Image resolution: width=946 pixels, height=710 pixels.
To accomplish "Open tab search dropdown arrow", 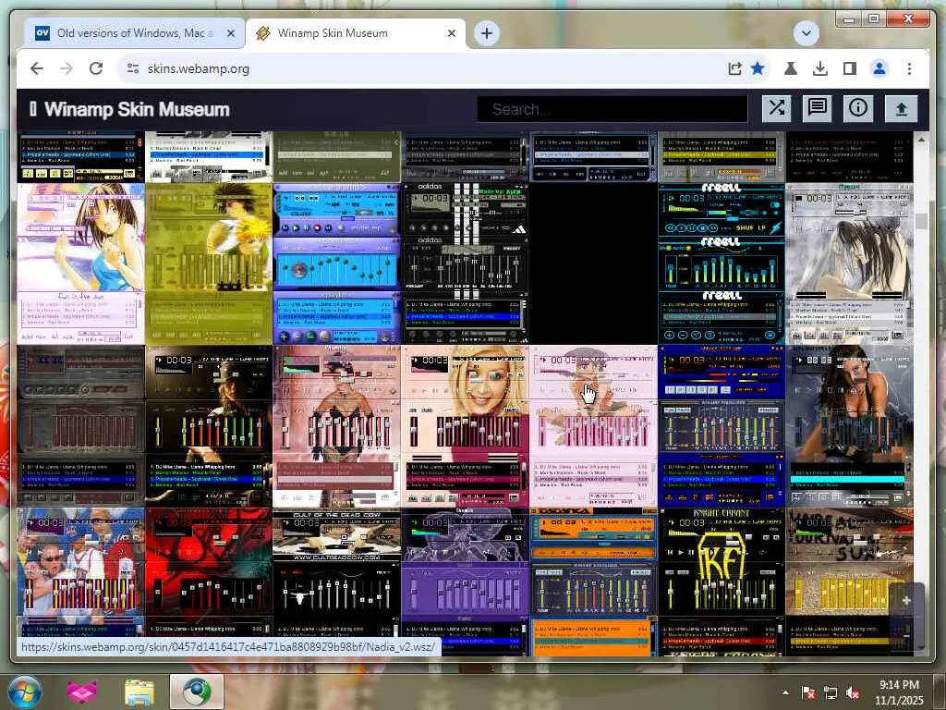I will pyautogui.click(x=806, y=33).
